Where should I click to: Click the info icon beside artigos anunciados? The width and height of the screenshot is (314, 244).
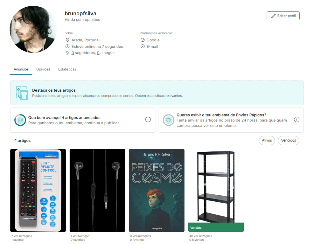point(148,120)
